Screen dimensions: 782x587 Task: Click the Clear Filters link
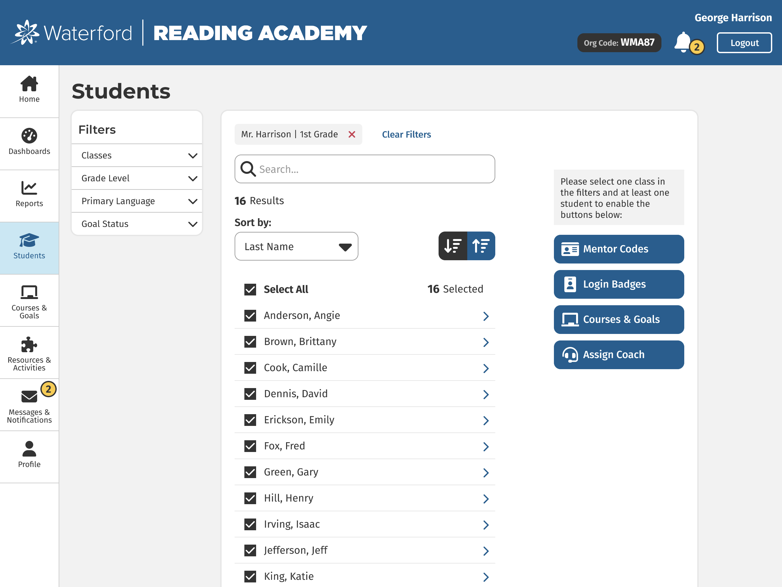point(406,134)
